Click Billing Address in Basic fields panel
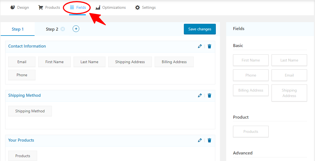Screen dimensions: 315x161 251,90
